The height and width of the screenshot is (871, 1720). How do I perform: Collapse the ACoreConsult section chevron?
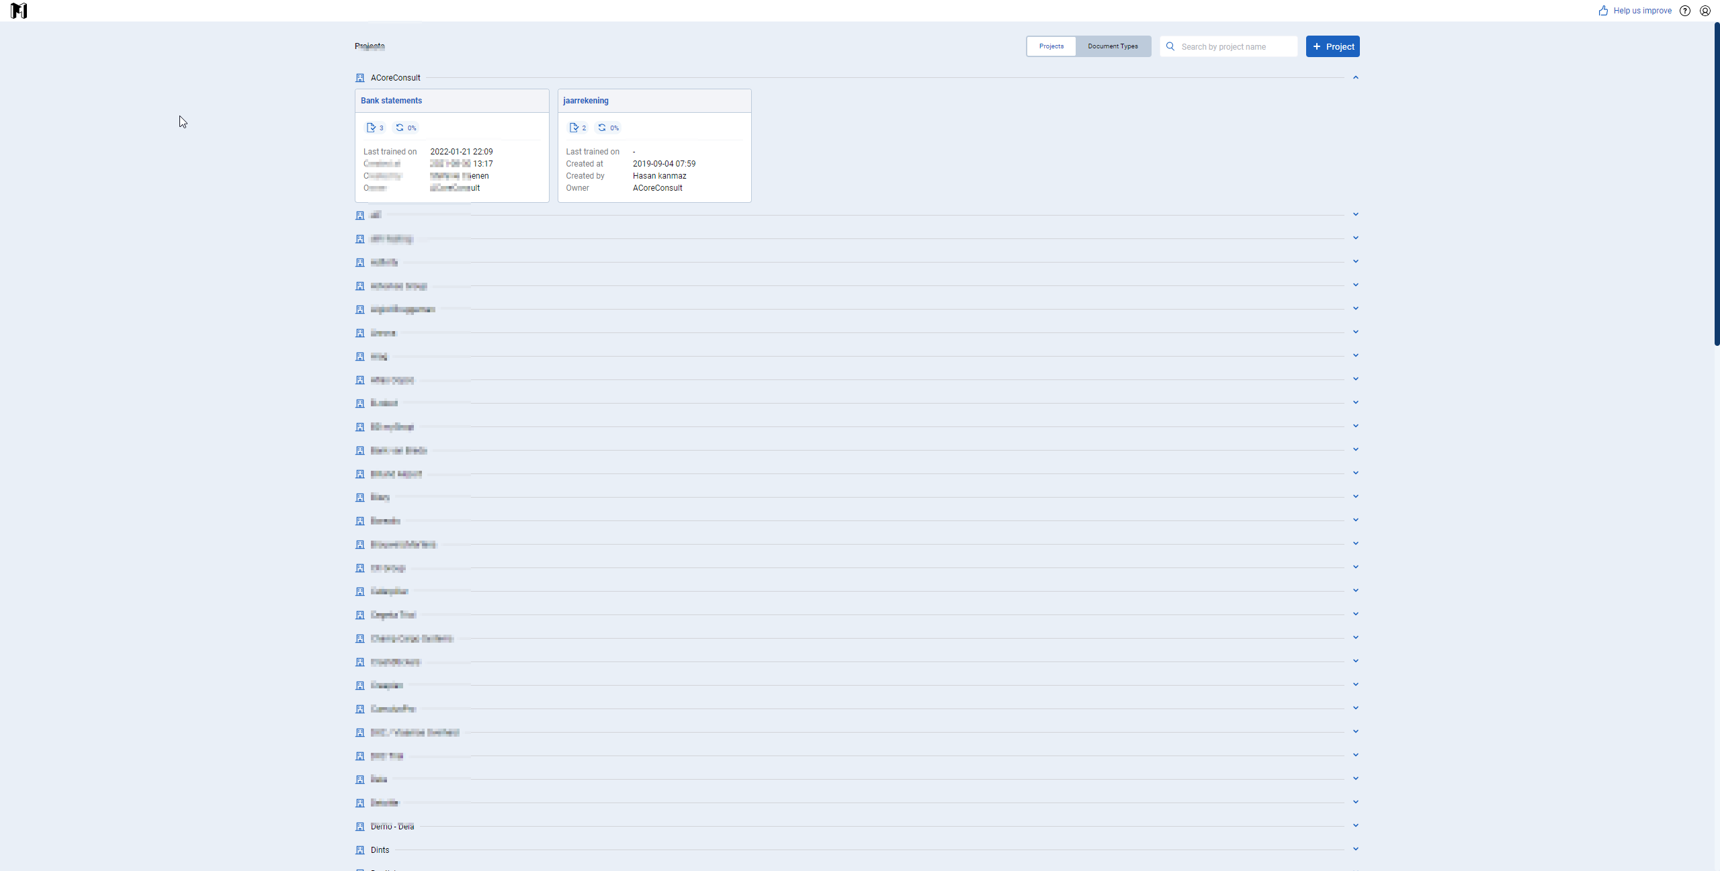point(1356,78)
